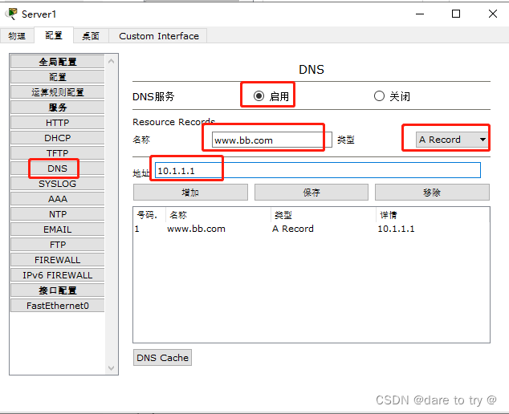Open the DNS Cache button
This screenshot has width=509, height=414.
(x=162, y=358)
